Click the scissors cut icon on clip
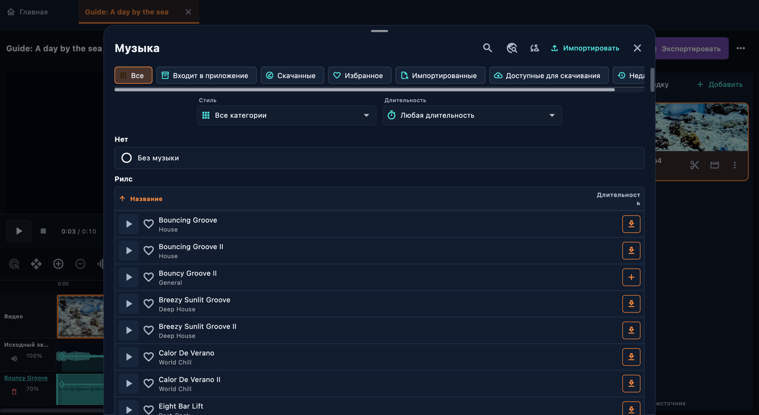The width and height of the screenshot is (759, 415). (694, 165)
